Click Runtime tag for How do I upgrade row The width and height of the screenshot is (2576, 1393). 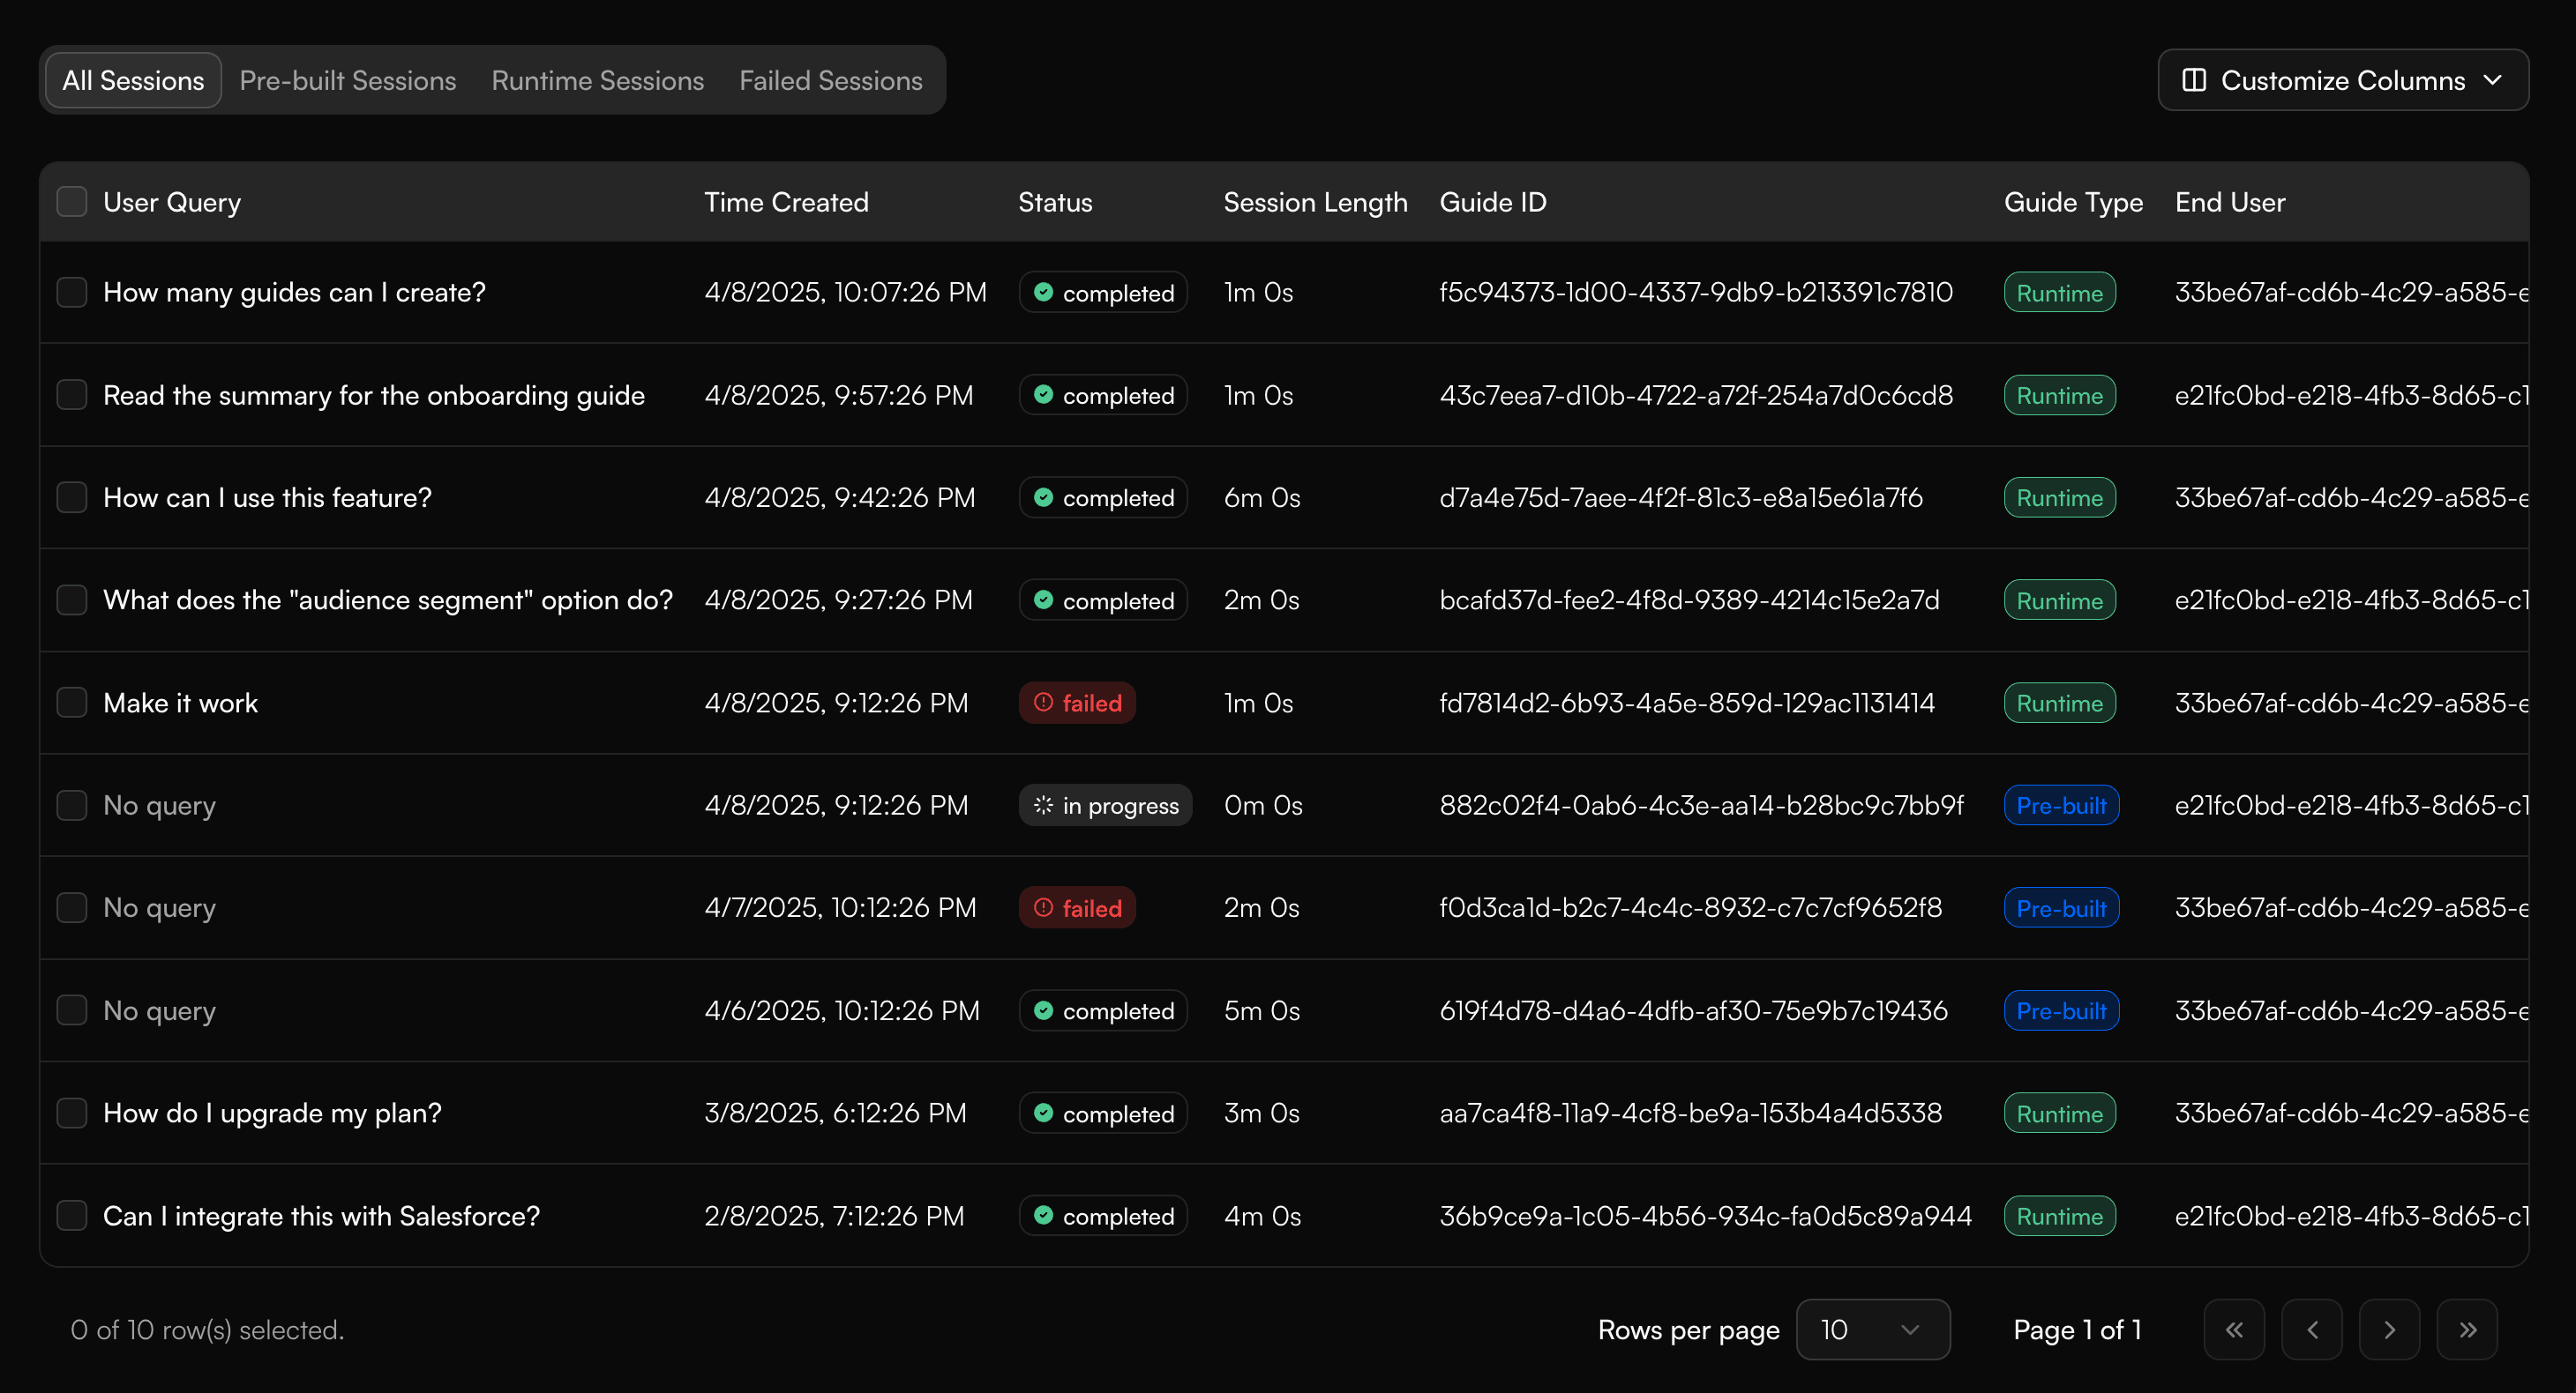2059,1114
